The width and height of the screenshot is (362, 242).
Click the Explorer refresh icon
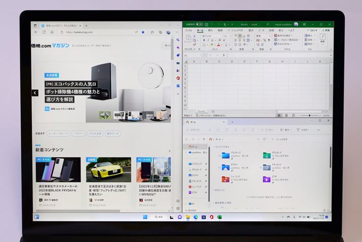point(264,139)
